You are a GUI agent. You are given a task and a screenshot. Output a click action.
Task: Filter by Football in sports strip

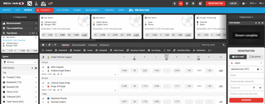pyautogui.click(x=47, y=50)
